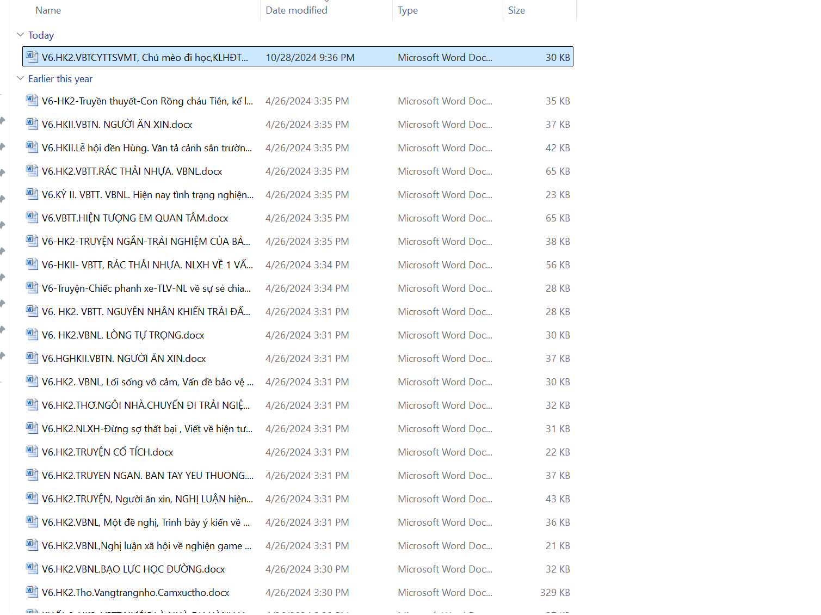Sort by the Date modified column header
The width and height of the screenshot is (821, 615).
pos(297,10)
